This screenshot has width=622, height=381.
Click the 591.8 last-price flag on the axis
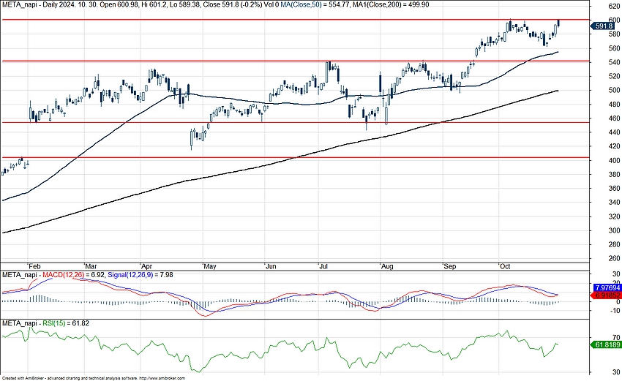click(x=604, y=26)
